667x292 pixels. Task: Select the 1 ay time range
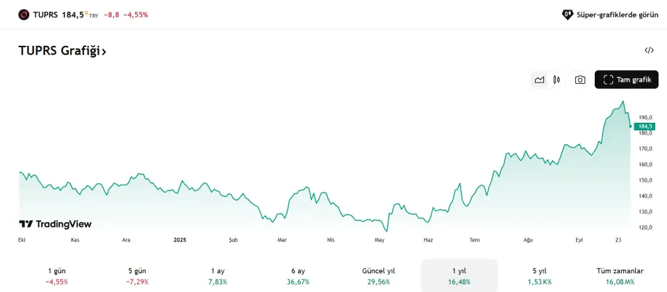point(217,276)
